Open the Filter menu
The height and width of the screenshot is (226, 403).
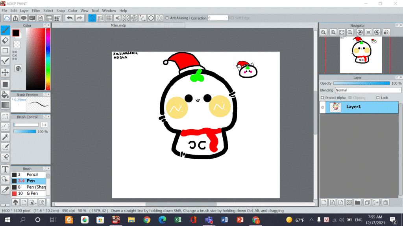tap(36, 11)
